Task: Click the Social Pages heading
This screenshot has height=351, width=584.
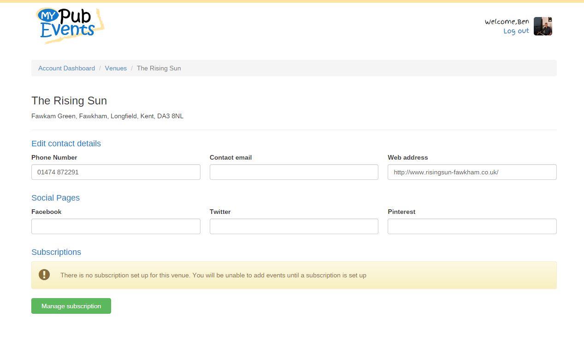Action: tap(55, 198)
